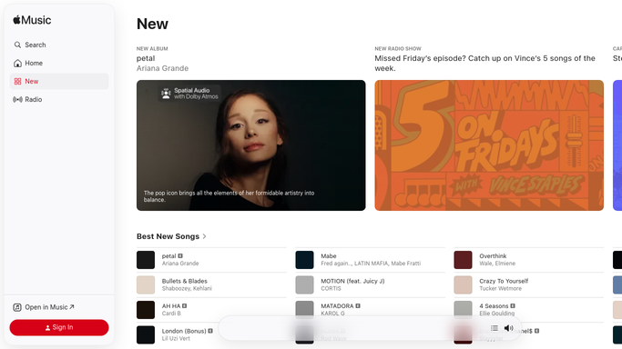622x349 pixels.
Task: Click artist name 'Lil Uzi Vert'
Action: pos(176,338)
